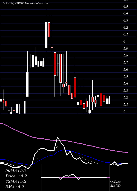137x191 pixels.
Task: Click the 5.6 price axis label
Action: click(126, 70)
